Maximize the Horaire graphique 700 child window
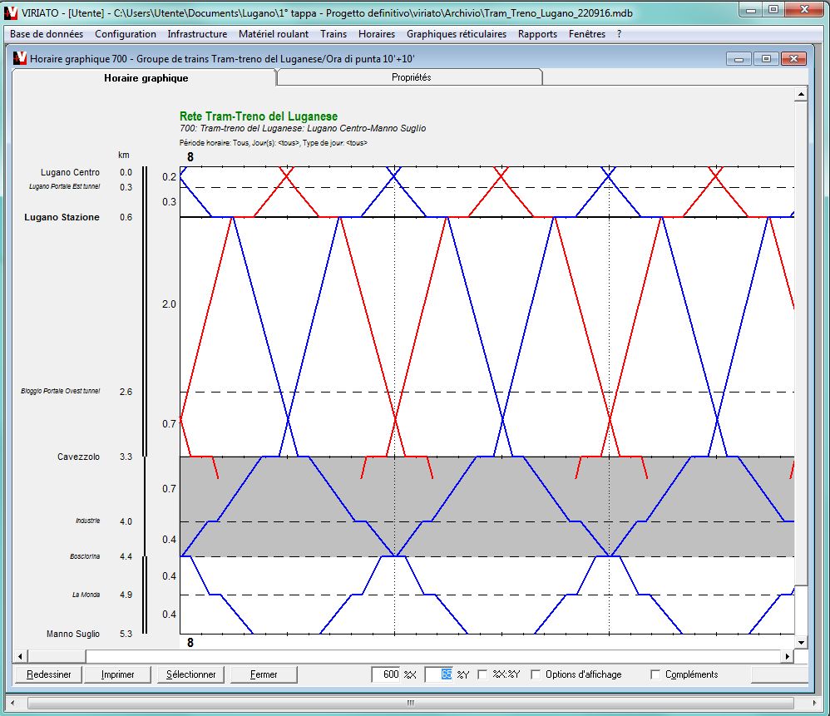Viewport: 830px width, 716px height. (x=766, y=58)
